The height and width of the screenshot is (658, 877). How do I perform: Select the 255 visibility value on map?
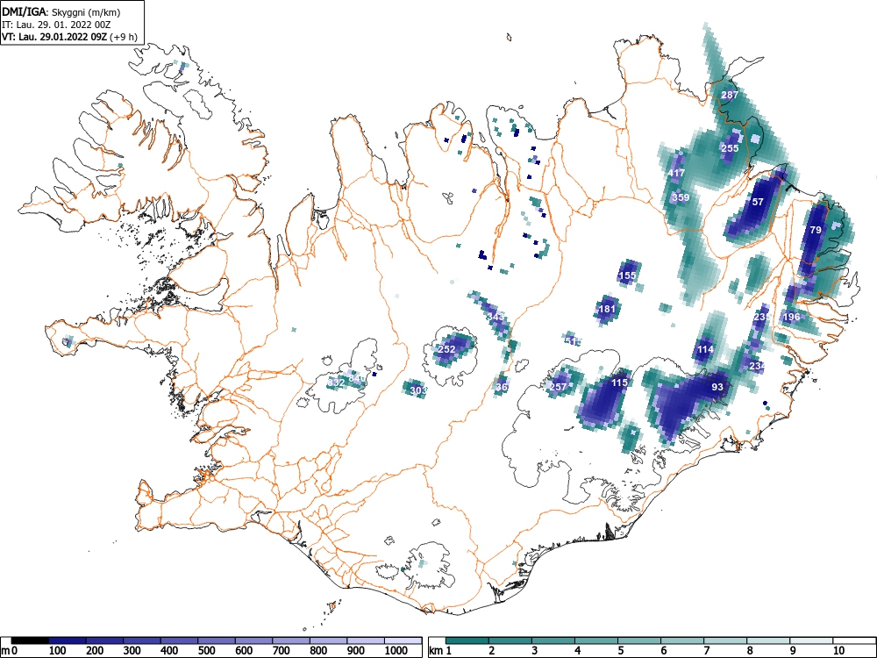730,148
